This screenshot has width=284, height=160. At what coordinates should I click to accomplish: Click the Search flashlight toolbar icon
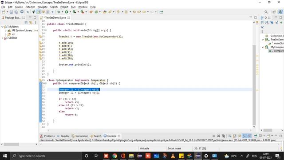pos(110,12)
